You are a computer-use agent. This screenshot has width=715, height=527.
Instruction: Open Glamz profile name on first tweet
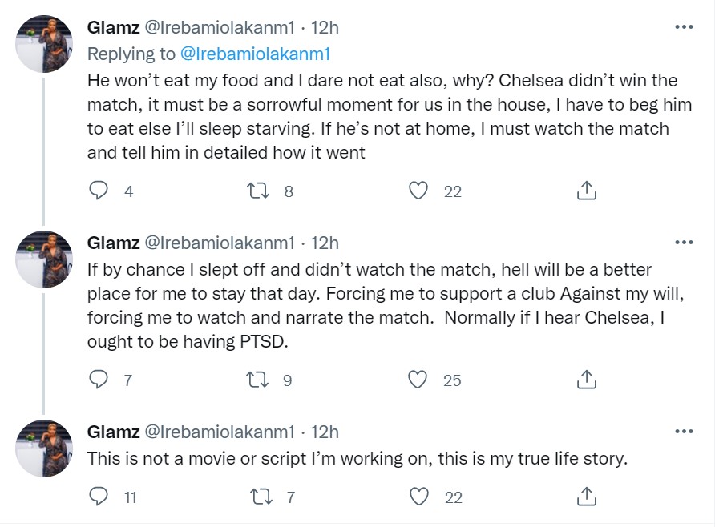[x=112, y=27]
